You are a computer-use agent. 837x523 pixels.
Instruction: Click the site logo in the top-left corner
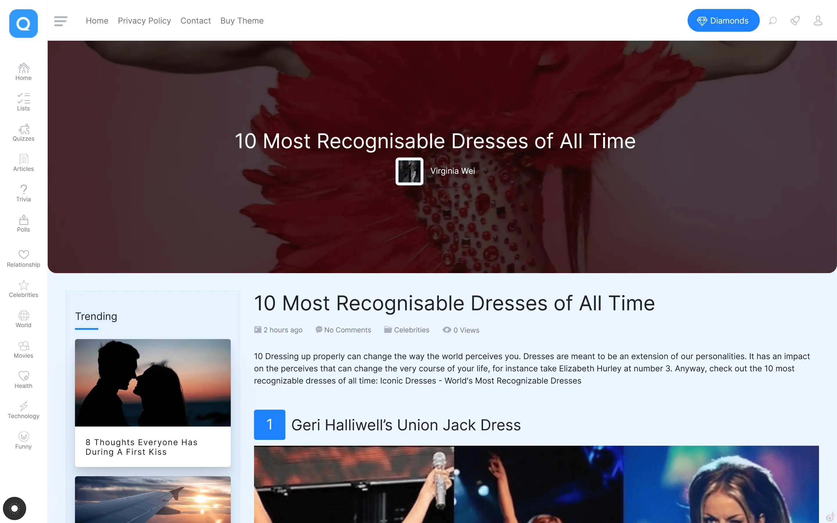pos(24,24)
